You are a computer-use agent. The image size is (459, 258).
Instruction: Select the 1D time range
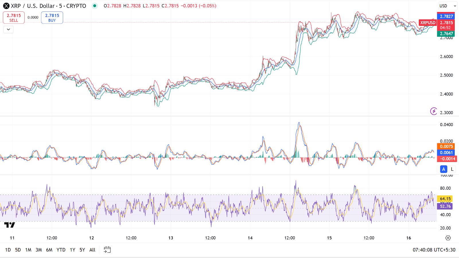click(x=8, y=250)
